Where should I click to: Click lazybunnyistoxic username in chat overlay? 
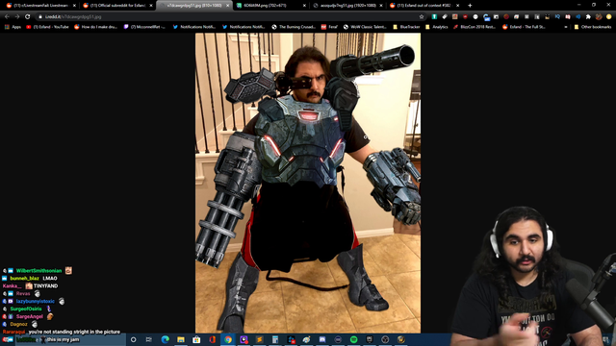click(36, 301)
